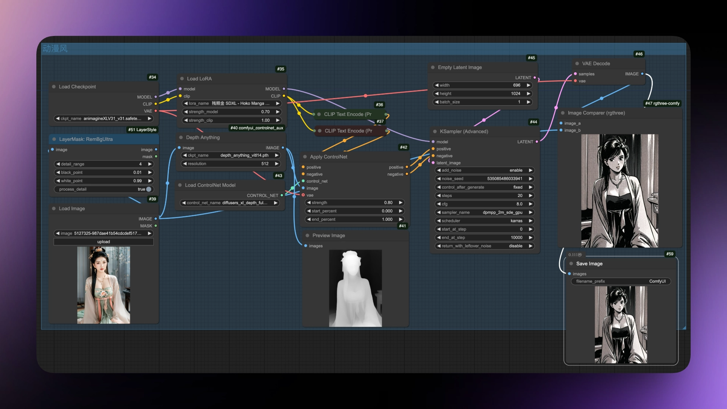The height and width of the screenshot is (409, 727).
Task: Click the VAE Decode IMAGE output socket
Action: [642, 74]
